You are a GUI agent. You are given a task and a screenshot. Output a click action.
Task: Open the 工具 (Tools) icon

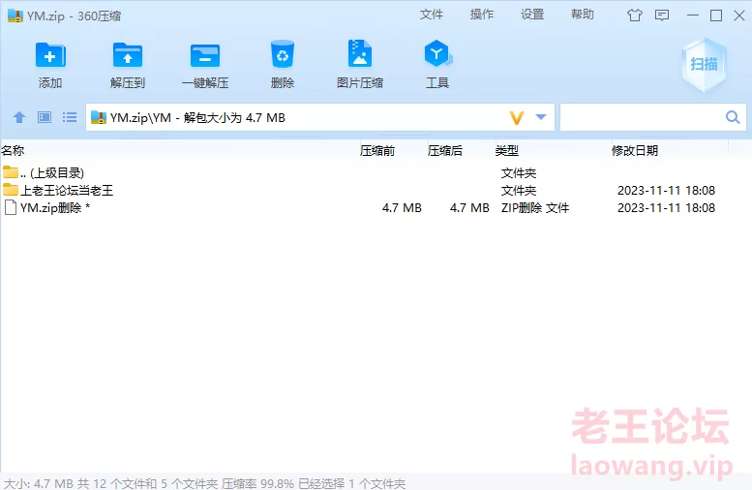tap(436, 54)
